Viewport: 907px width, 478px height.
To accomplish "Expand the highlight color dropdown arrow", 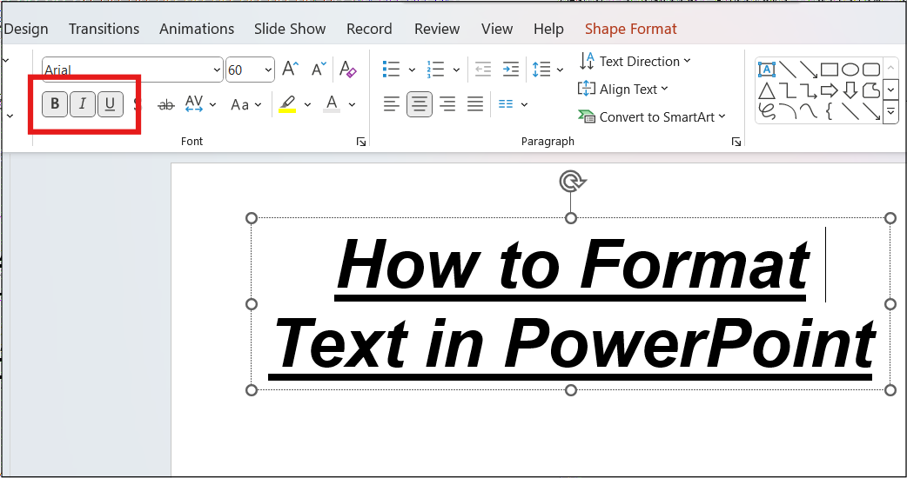I will (307, 104).
